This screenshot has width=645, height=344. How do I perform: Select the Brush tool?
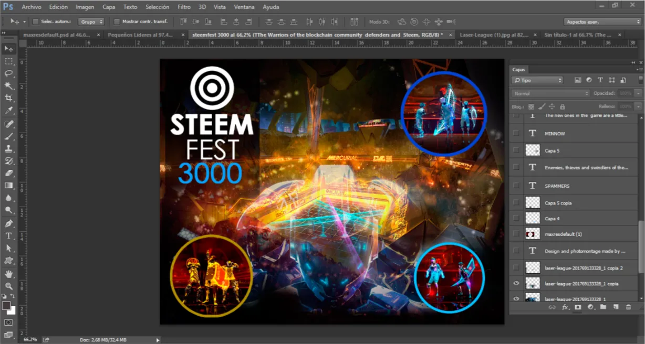pos(9,136)
